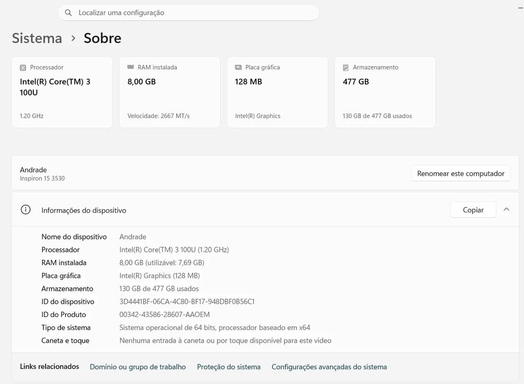Screen dimensions: 524x384
Task: Go back to Sistema via the breadcrumb
Action: point(37,38)
